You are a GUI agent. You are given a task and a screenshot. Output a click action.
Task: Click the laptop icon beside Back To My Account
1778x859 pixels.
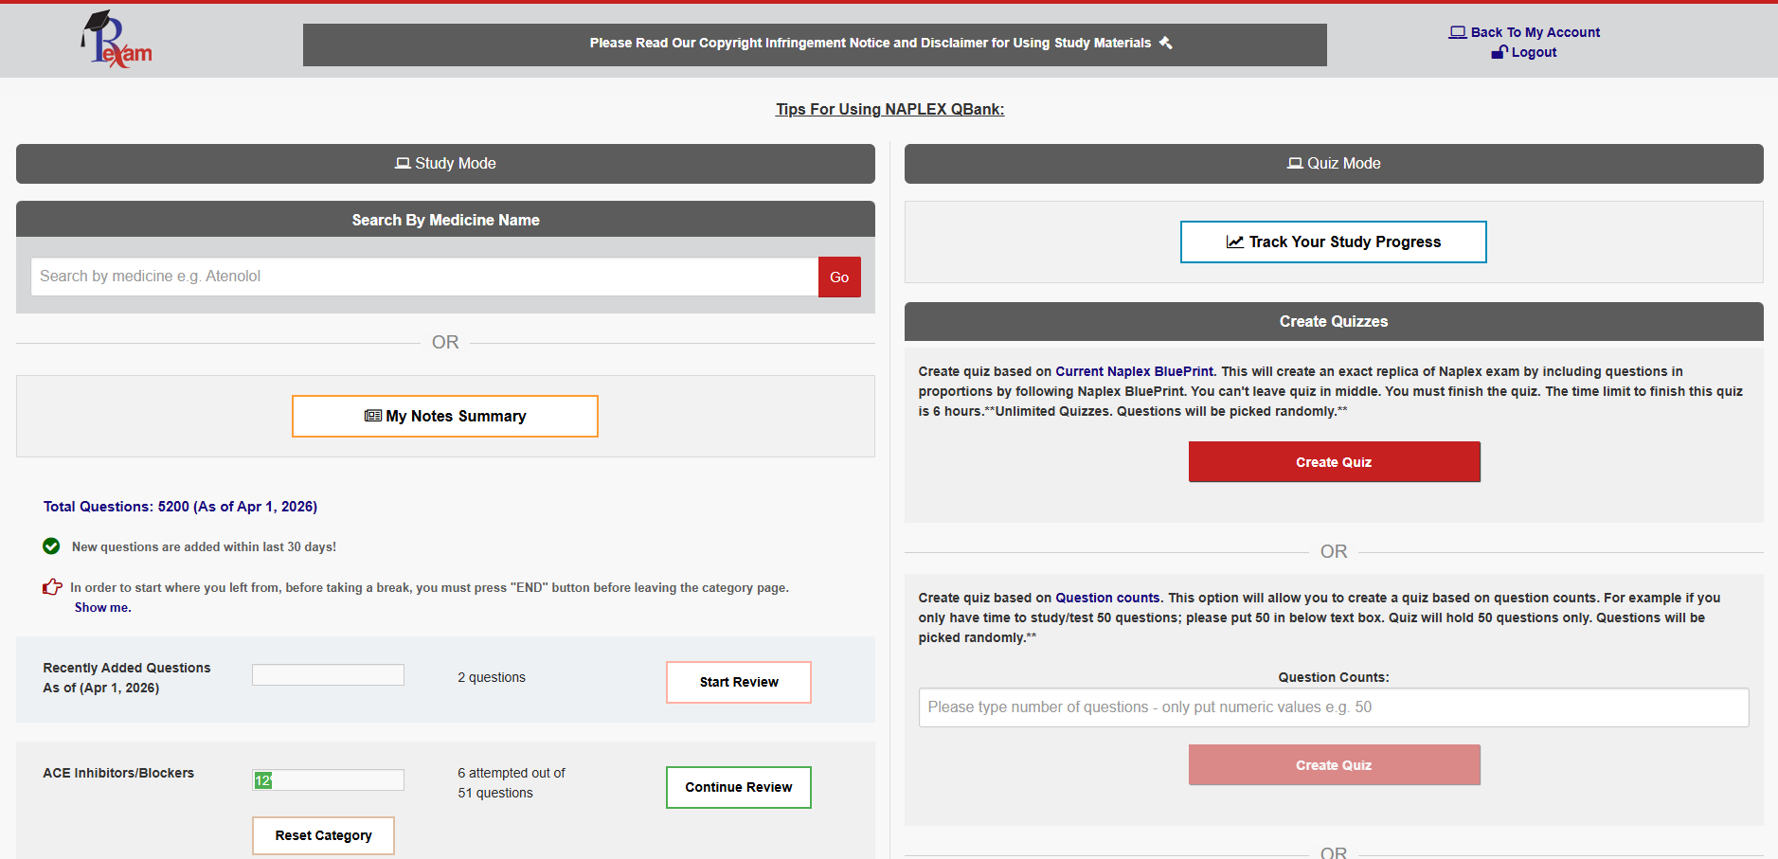pyautogui.click(x=1457, y=32)
